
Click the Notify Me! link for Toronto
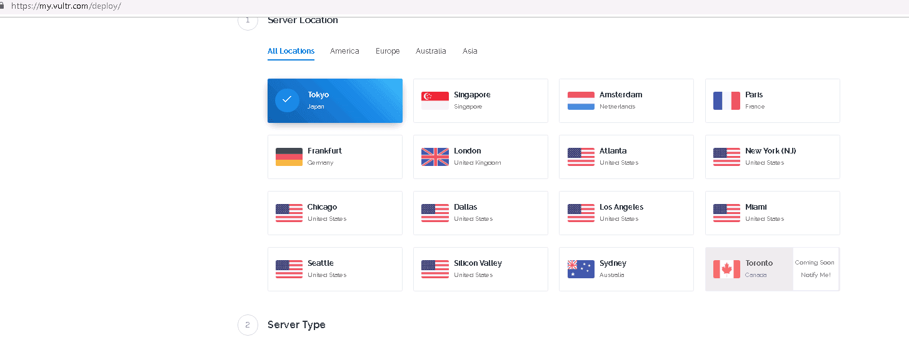(815, 275)
